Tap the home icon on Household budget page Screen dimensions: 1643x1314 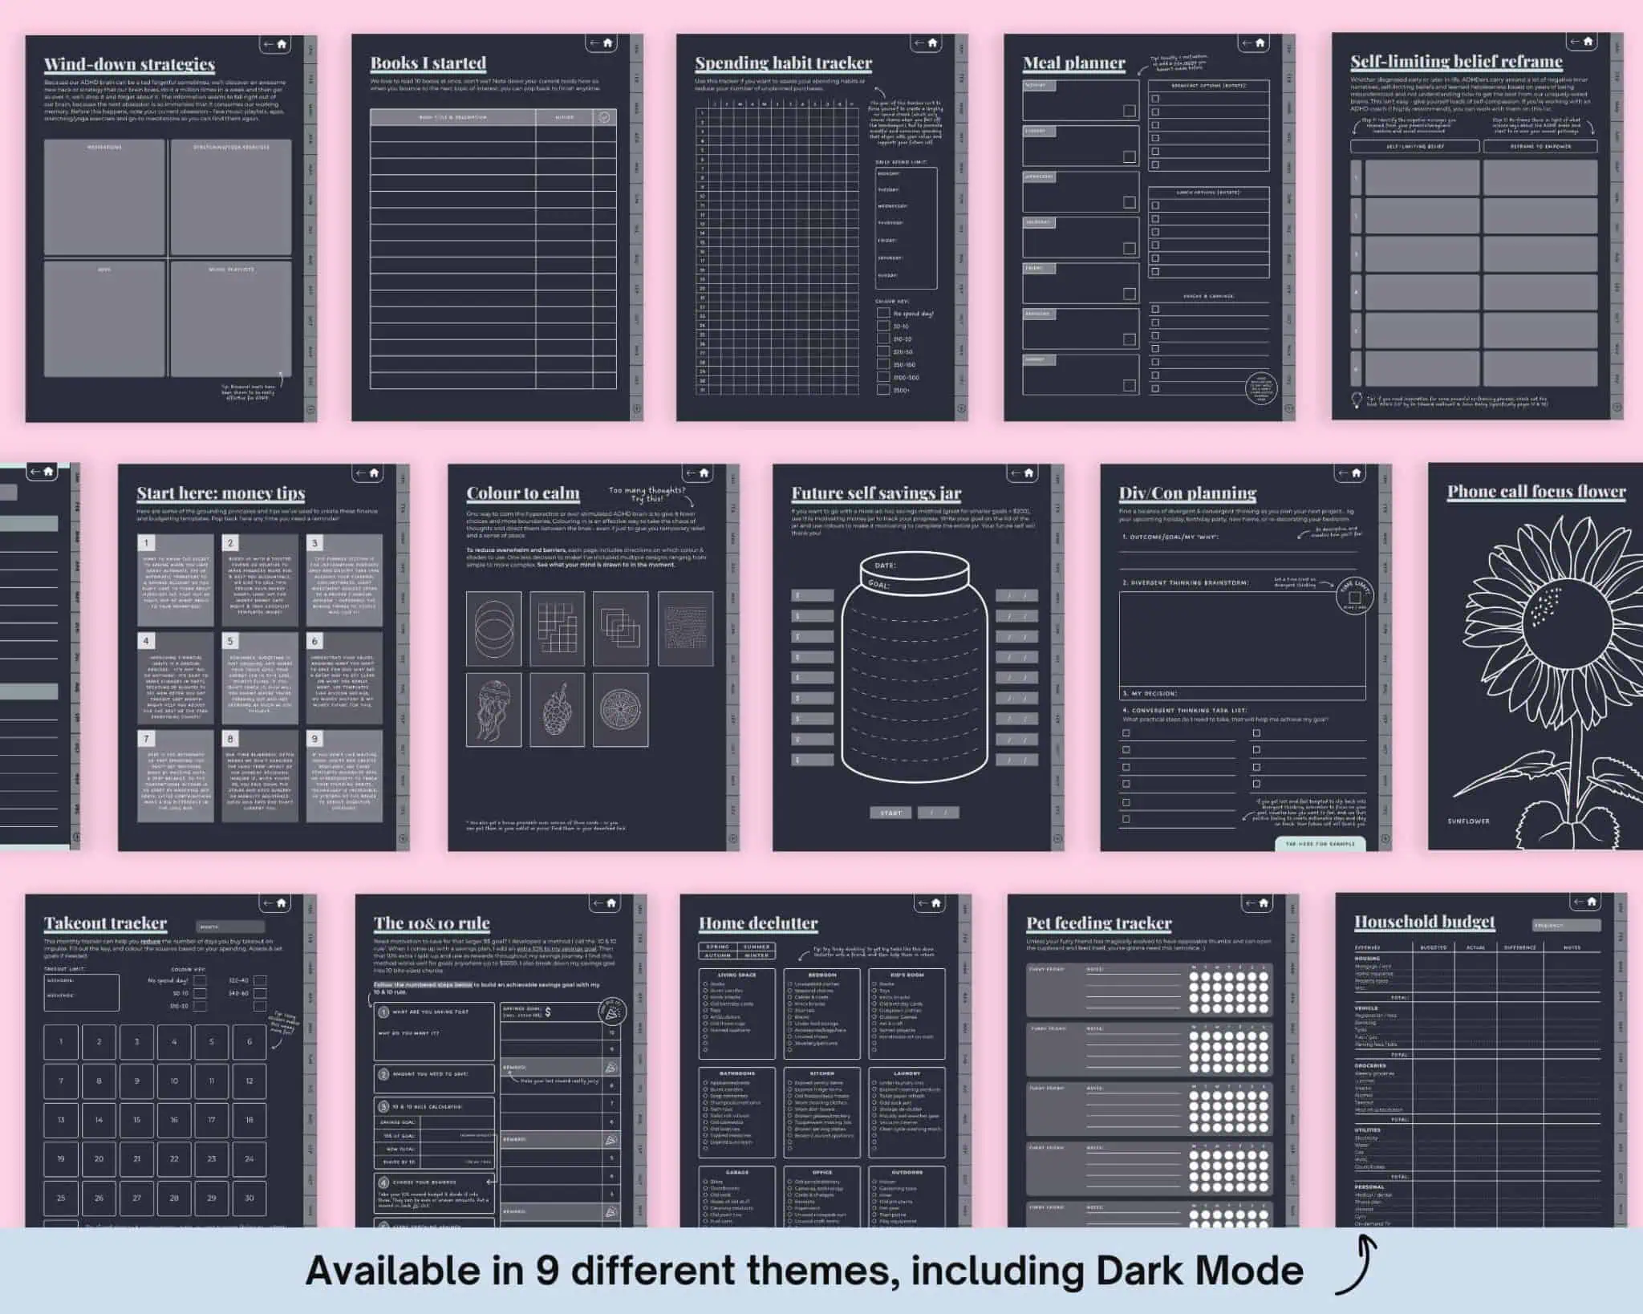coord(1592,902)
